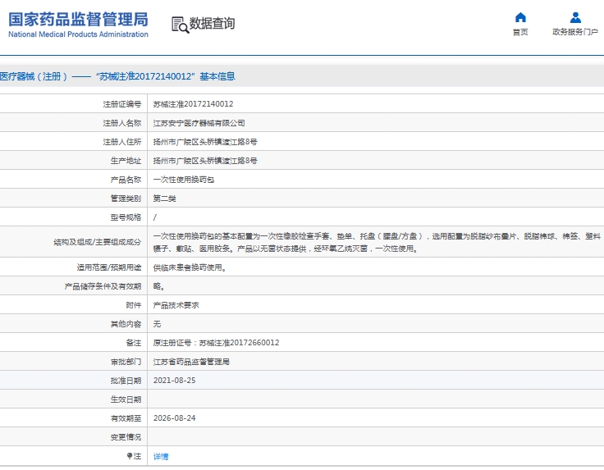Click the 生效日期 label
604x470 pixels.
(126, 399)
